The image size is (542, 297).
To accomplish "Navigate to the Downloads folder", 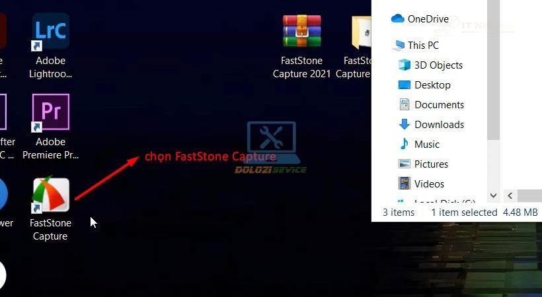I will pyautogui.click(x=439, y=125).
